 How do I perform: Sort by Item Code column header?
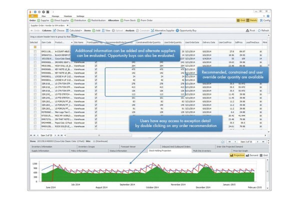click(x=47, y=42)
